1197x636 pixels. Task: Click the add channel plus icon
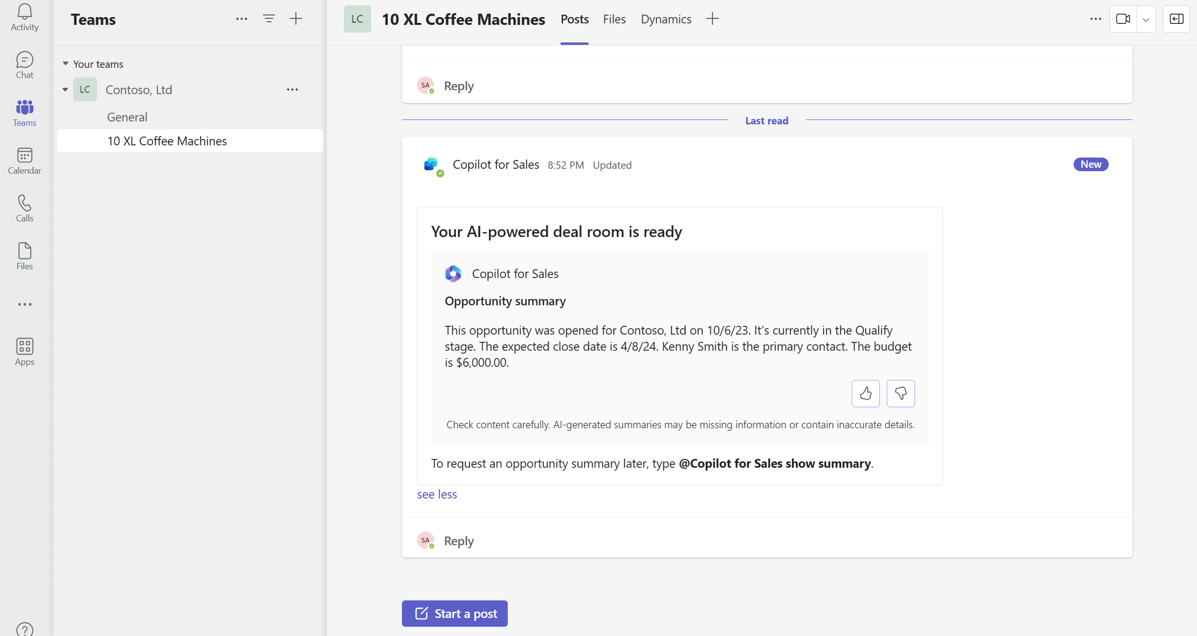point(295,18)
